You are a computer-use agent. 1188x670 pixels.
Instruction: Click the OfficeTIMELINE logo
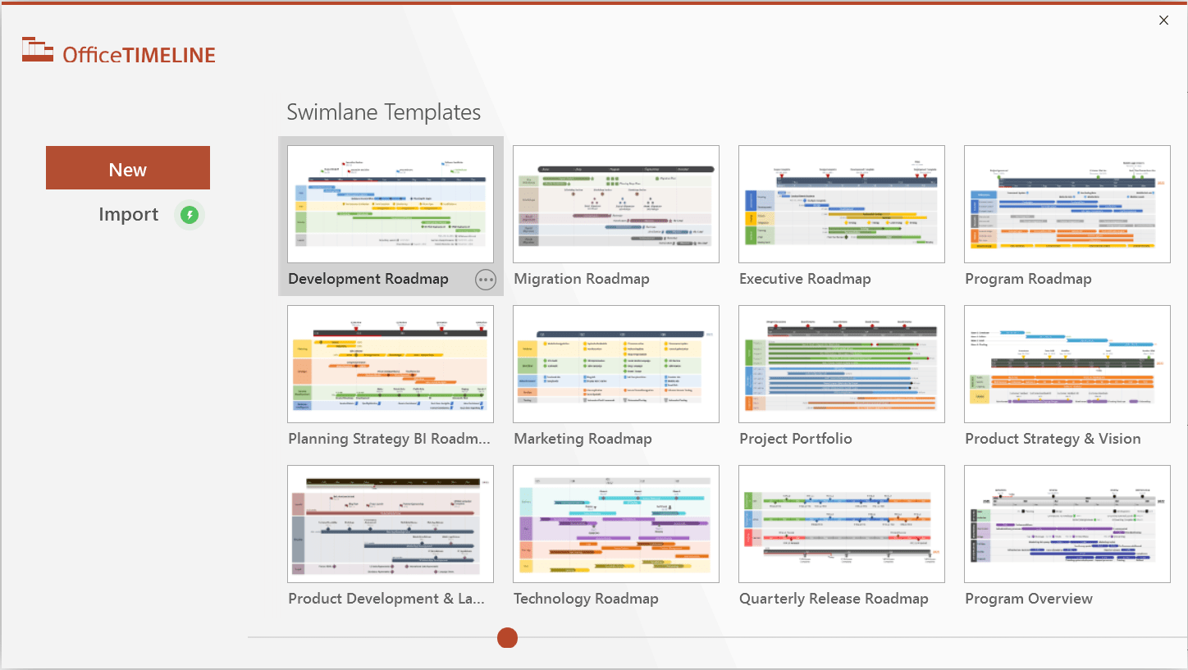pyautogui.click(x=118, y=52)
